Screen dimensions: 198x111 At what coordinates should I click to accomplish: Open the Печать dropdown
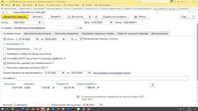pyautogui.click(x=141, y=17)
